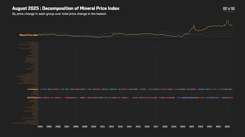Click the orange Mineral Price Index label

click(x=29, y=35)
